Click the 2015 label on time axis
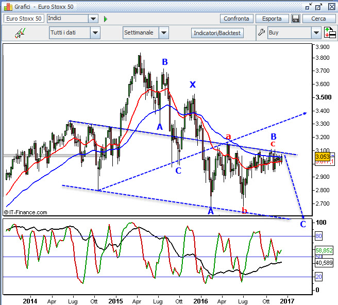 click(x=116, y=301)
